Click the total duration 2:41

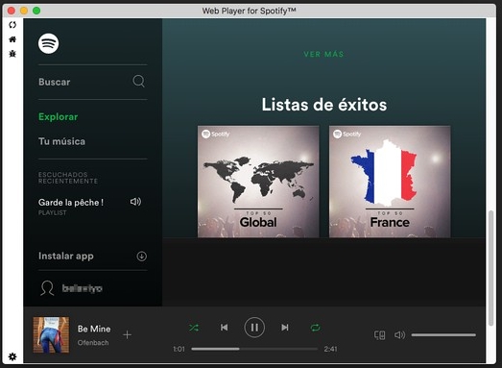pyautogui.click(x=330, y=349)
